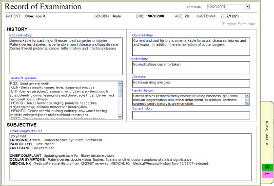This screenshot has width=274, height=186.
Task: Click Review of Systems scrollbar up arrow
Action: pyautogui.click(x=120, y=84)
